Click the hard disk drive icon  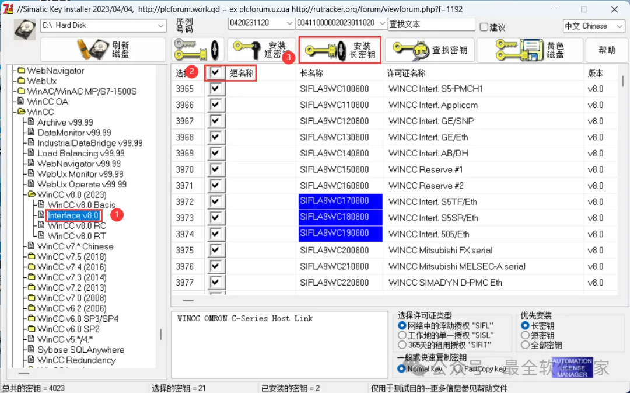coord(24,29)
